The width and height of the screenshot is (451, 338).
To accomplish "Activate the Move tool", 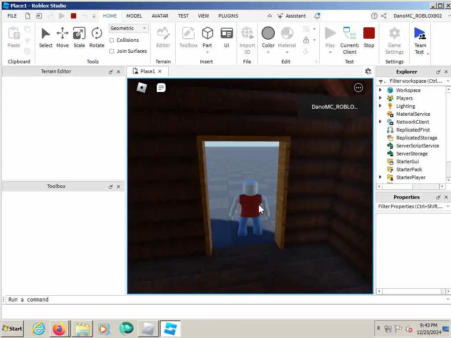I will pyautogui.click(x=63, y=37).
